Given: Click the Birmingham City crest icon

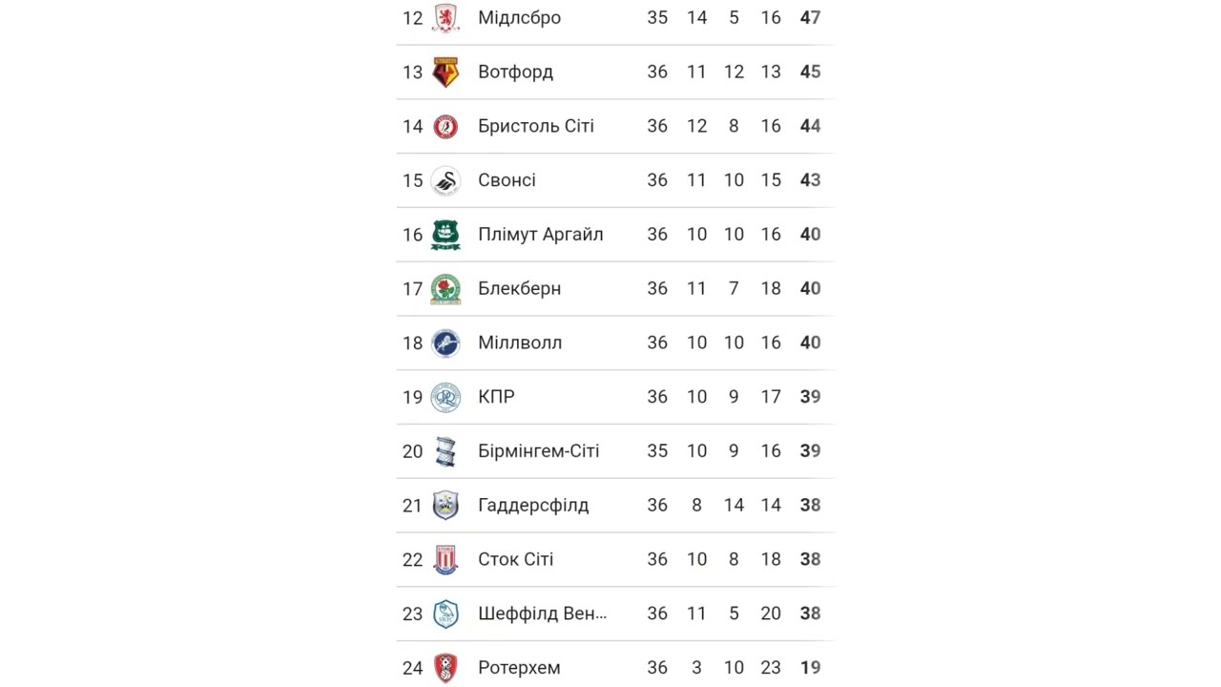Looking at the screenshot, I should coord(445,451).
